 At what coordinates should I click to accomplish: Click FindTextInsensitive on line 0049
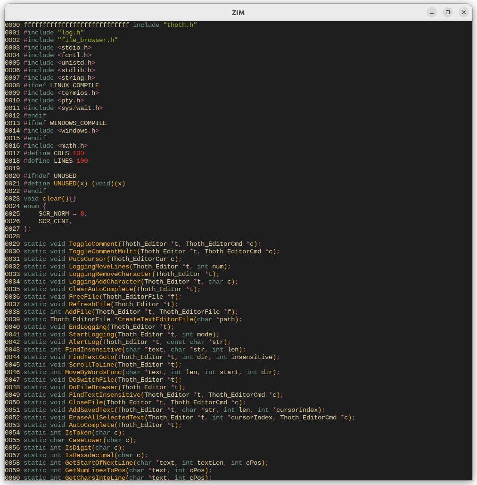click(105, 394)
